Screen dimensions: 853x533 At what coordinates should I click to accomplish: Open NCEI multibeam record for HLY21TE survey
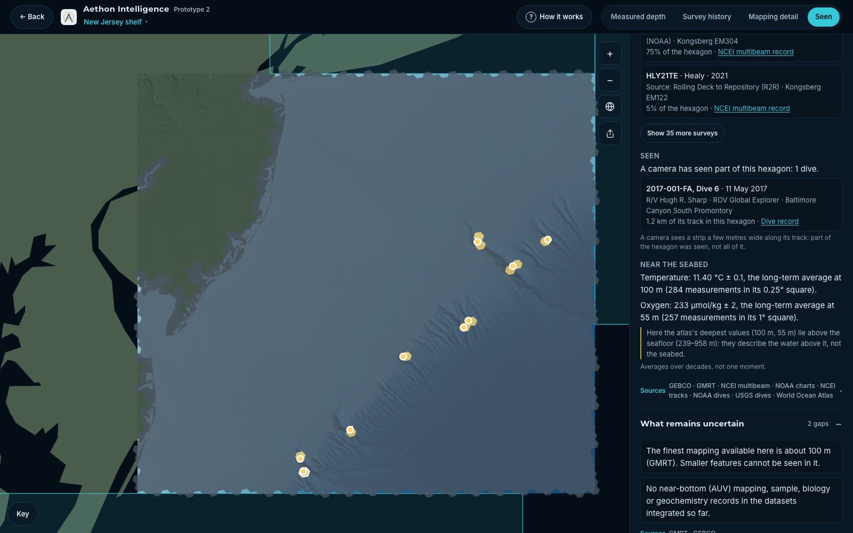[x=752, y=108]
